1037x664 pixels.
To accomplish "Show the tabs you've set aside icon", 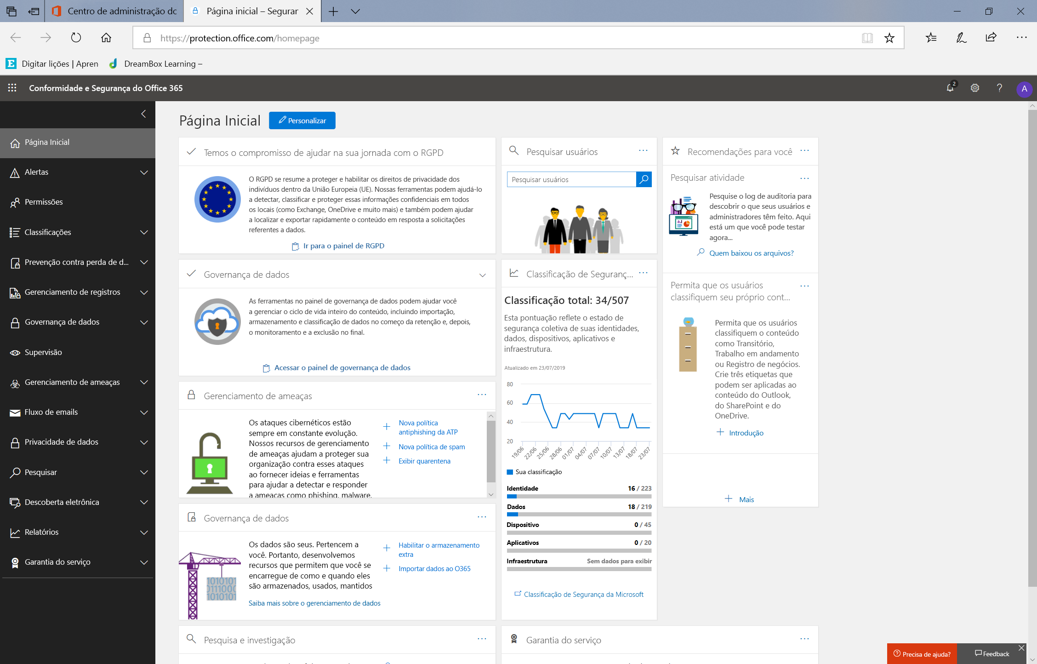I will point(11,11).
